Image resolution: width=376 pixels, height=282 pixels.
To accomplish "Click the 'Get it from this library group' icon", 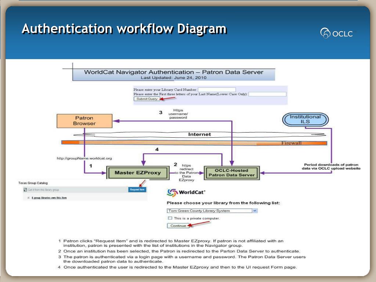I will tap(25, 190).
